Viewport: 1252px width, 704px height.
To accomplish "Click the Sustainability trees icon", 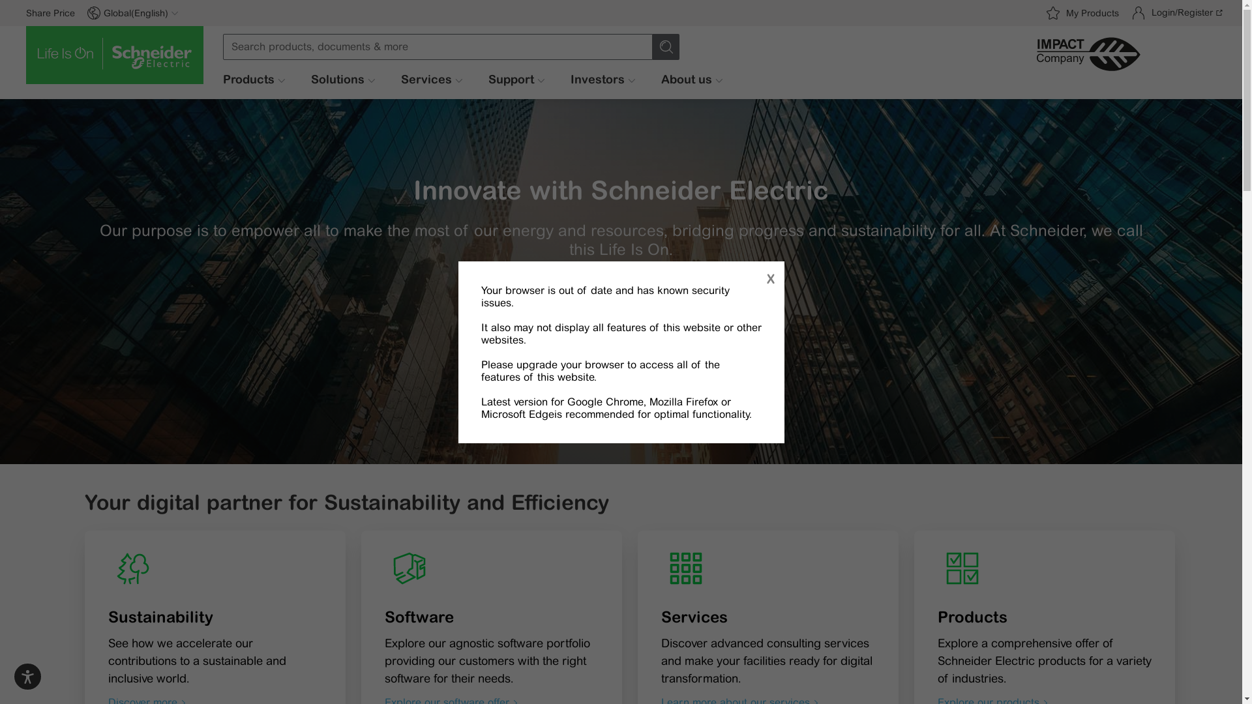I will tap(133, 568).
